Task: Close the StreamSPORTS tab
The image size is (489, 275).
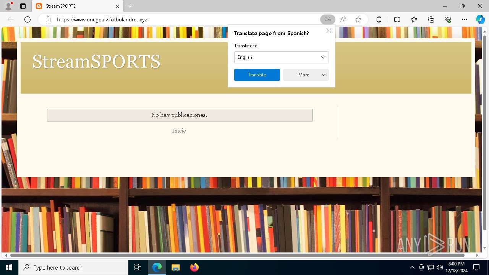Action: coord(117,6)
